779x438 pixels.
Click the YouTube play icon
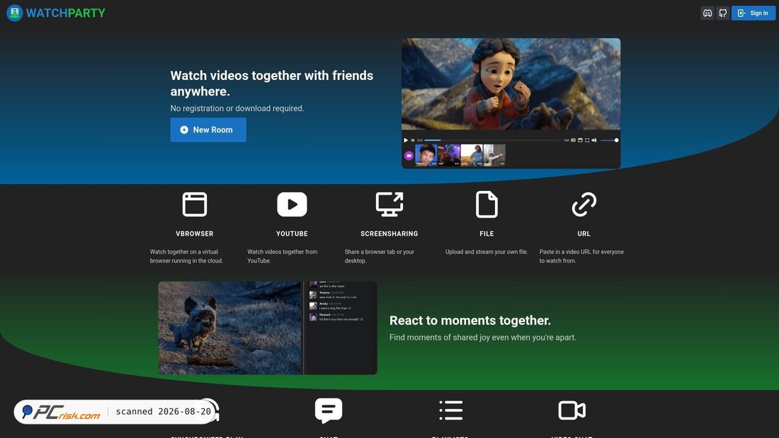(292, 204)
